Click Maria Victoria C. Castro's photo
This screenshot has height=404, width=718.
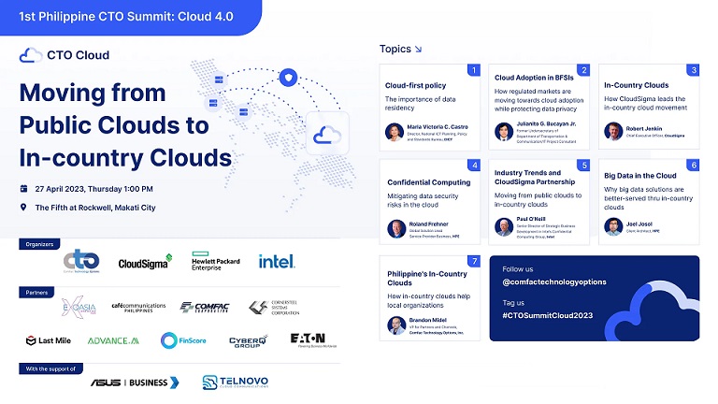coord(395,132)
